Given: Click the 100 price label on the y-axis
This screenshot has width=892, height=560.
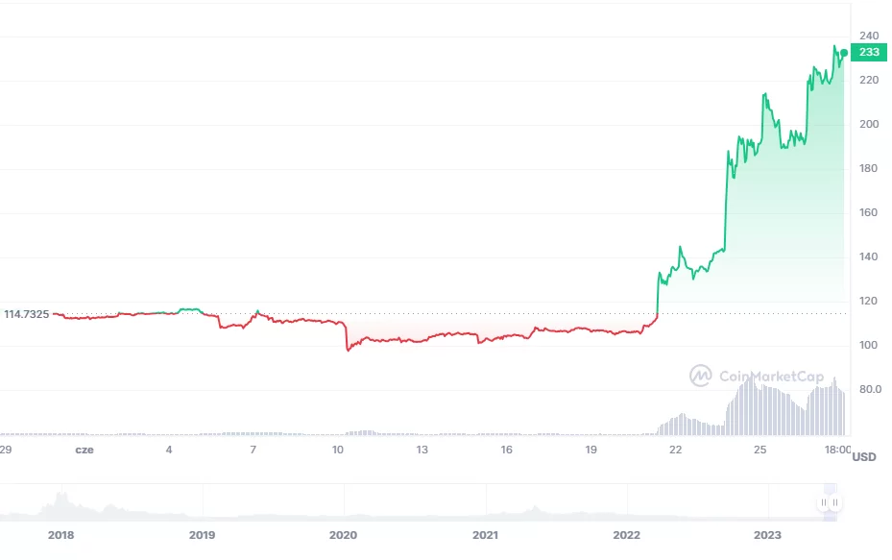Looking at the screenshot, I should coord(869,345).
